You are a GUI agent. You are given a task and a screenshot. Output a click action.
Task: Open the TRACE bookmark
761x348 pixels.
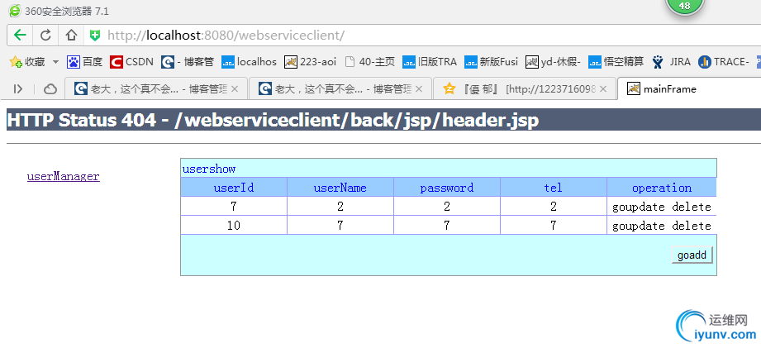point(724,62)
